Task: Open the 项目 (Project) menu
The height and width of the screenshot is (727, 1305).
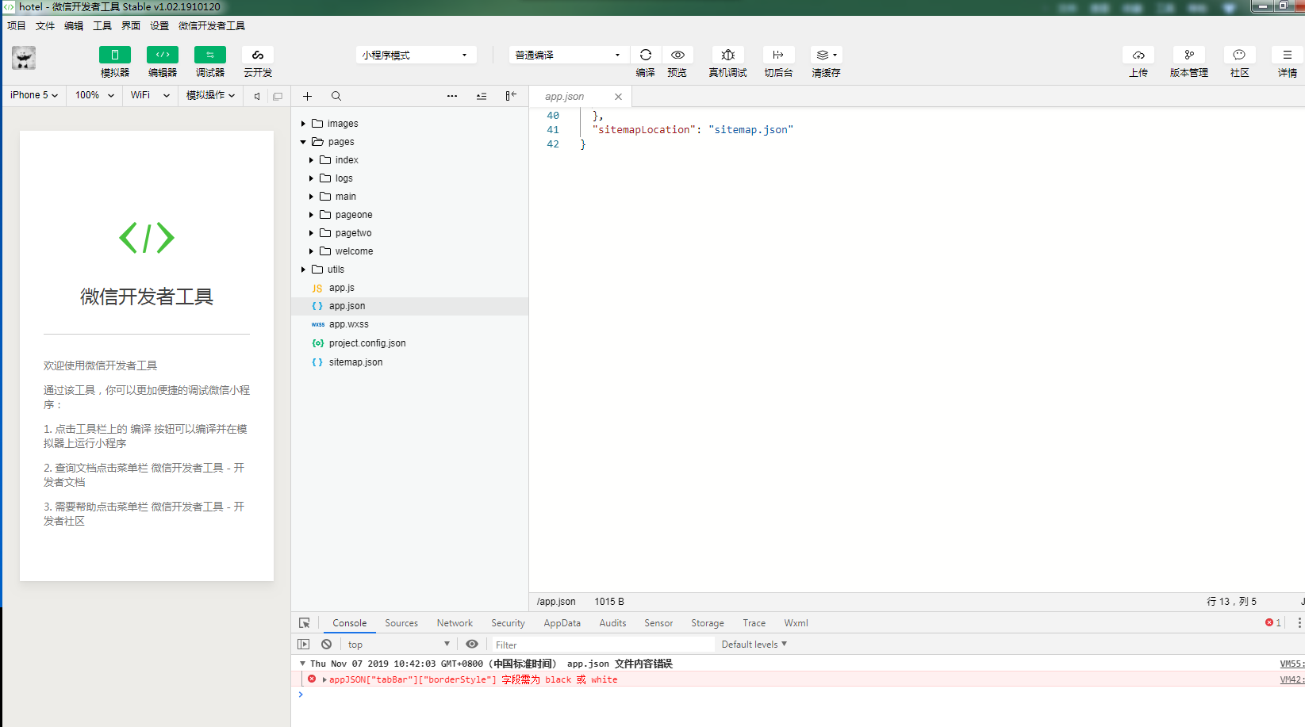Action: pyautogui.click(x=17, y=26)
